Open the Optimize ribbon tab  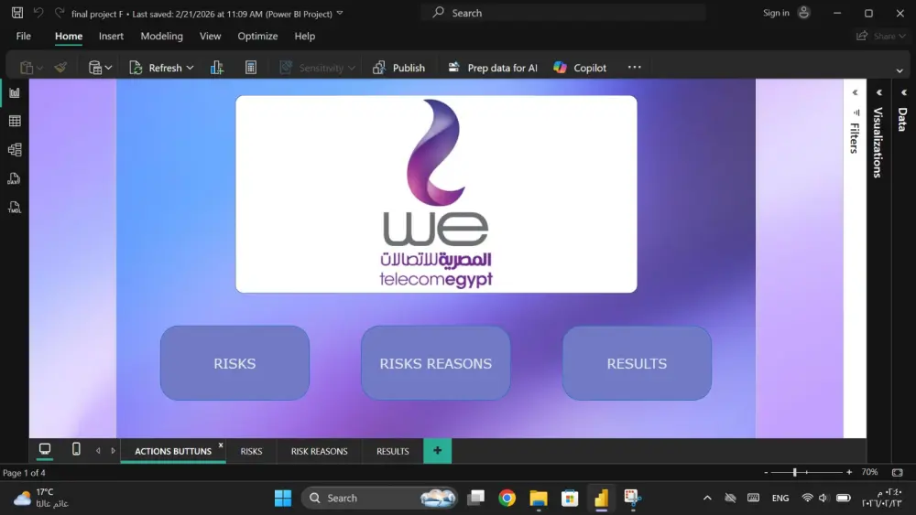tap(257, 37)
